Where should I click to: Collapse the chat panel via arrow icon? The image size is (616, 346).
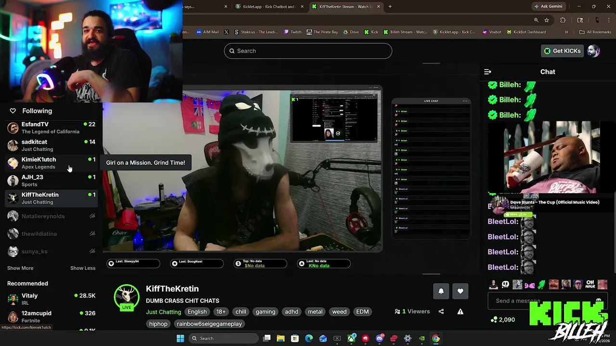click(x=488, y=72)
